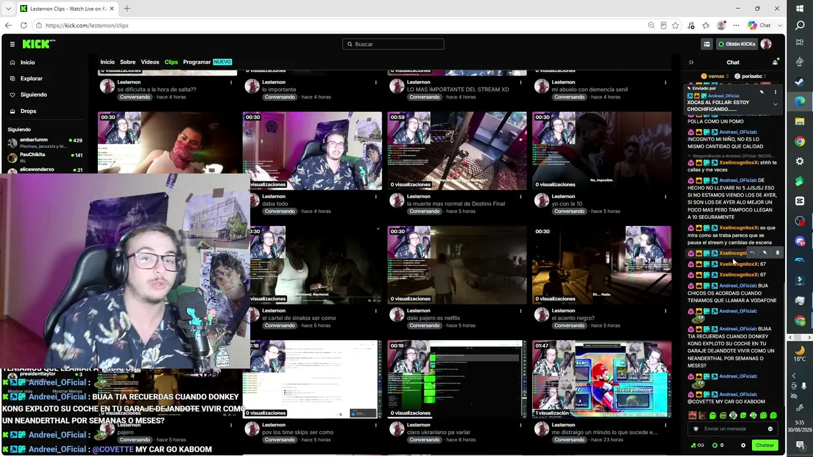Open options for 'dale pajero es netflix' clip
The width and height of the screenshot is (813, 457).
click(x=520, y=311)
